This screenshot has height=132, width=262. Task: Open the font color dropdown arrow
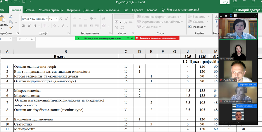coord(67,26)
